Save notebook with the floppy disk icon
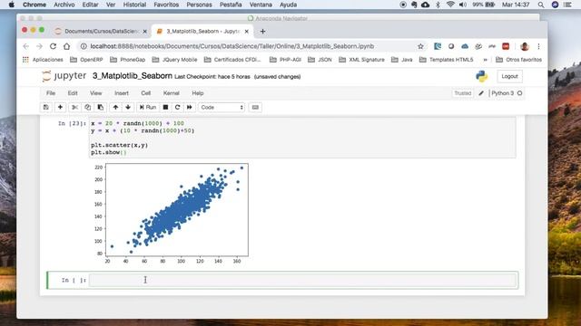 [46, 107]
